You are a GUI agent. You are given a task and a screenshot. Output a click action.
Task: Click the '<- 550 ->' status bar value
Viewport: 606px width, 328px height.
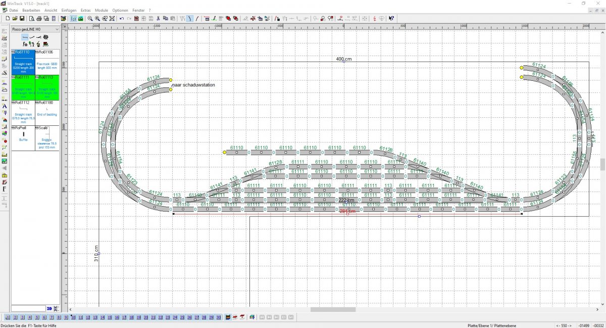[565, 325]
